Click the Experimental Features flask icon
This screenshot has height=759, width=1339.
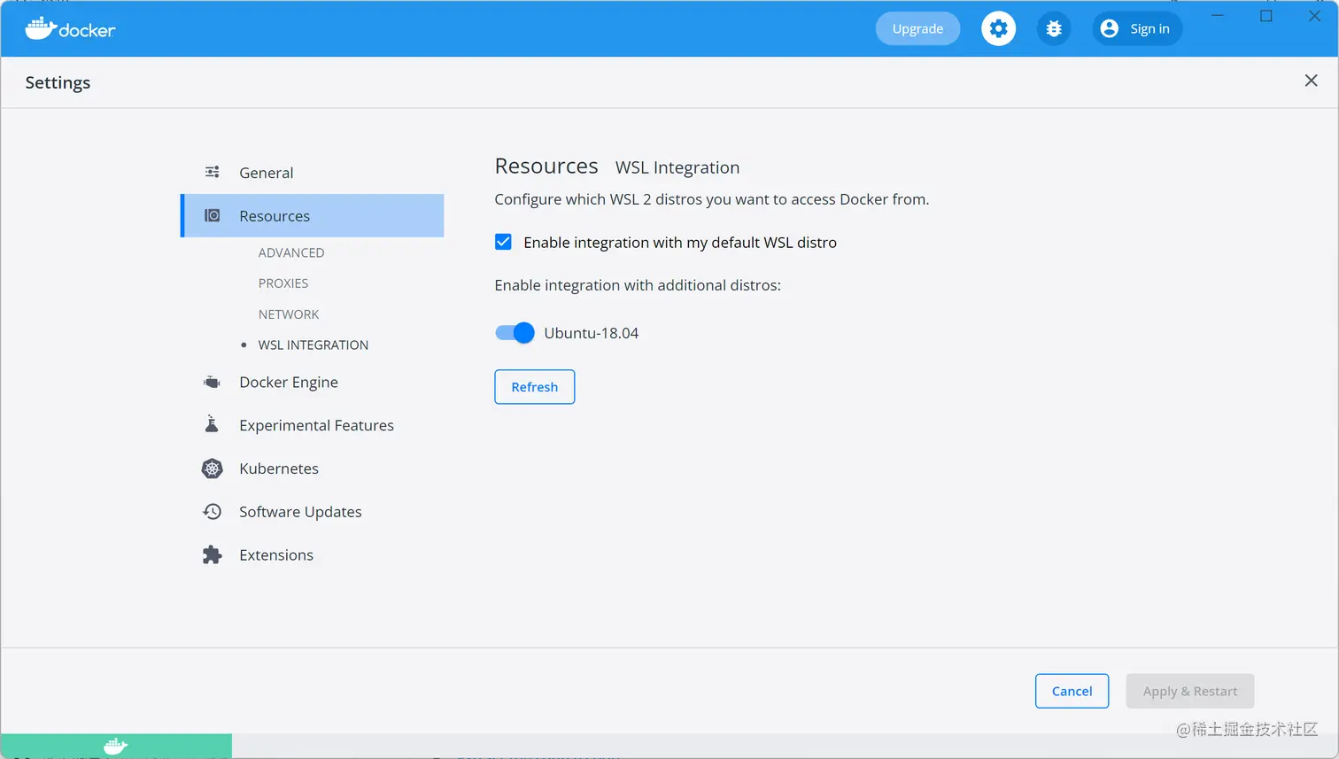pyautogui.click(x=212, y=424)
